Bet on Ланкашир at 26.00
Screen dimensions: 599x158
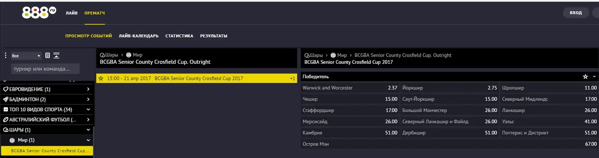[549, 110]
